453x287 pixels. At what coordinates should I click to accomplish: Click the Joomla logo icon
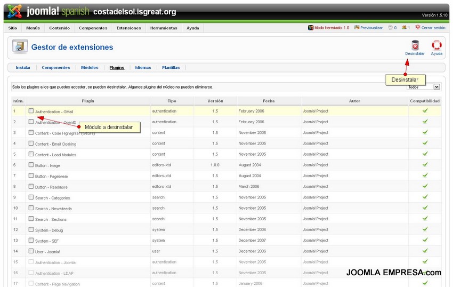[x=14, y=11]
